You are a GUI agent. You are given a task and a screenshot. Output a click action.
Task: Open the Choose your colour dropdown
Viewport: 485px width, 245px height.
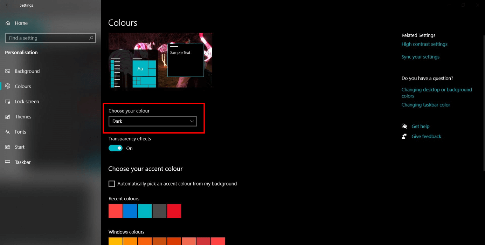point(152,121)
